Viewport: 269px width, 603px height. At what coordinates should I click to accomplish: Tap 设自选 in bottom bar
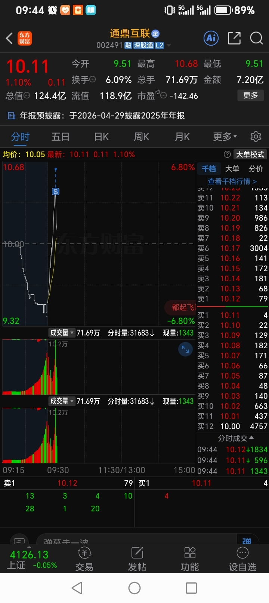tap(242, 560)
